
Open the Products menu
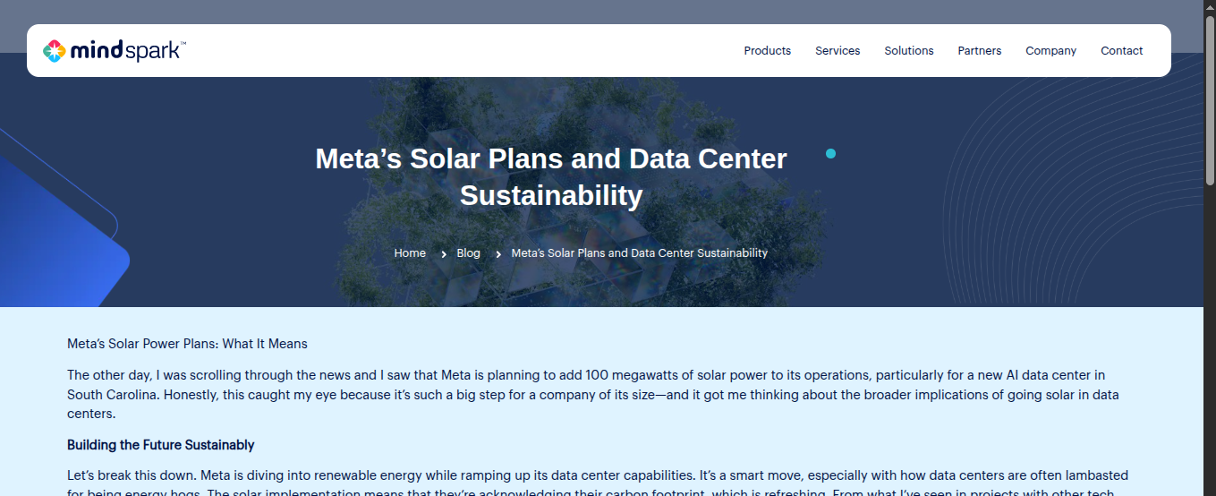pyautogui.click(x=767, y=51)
